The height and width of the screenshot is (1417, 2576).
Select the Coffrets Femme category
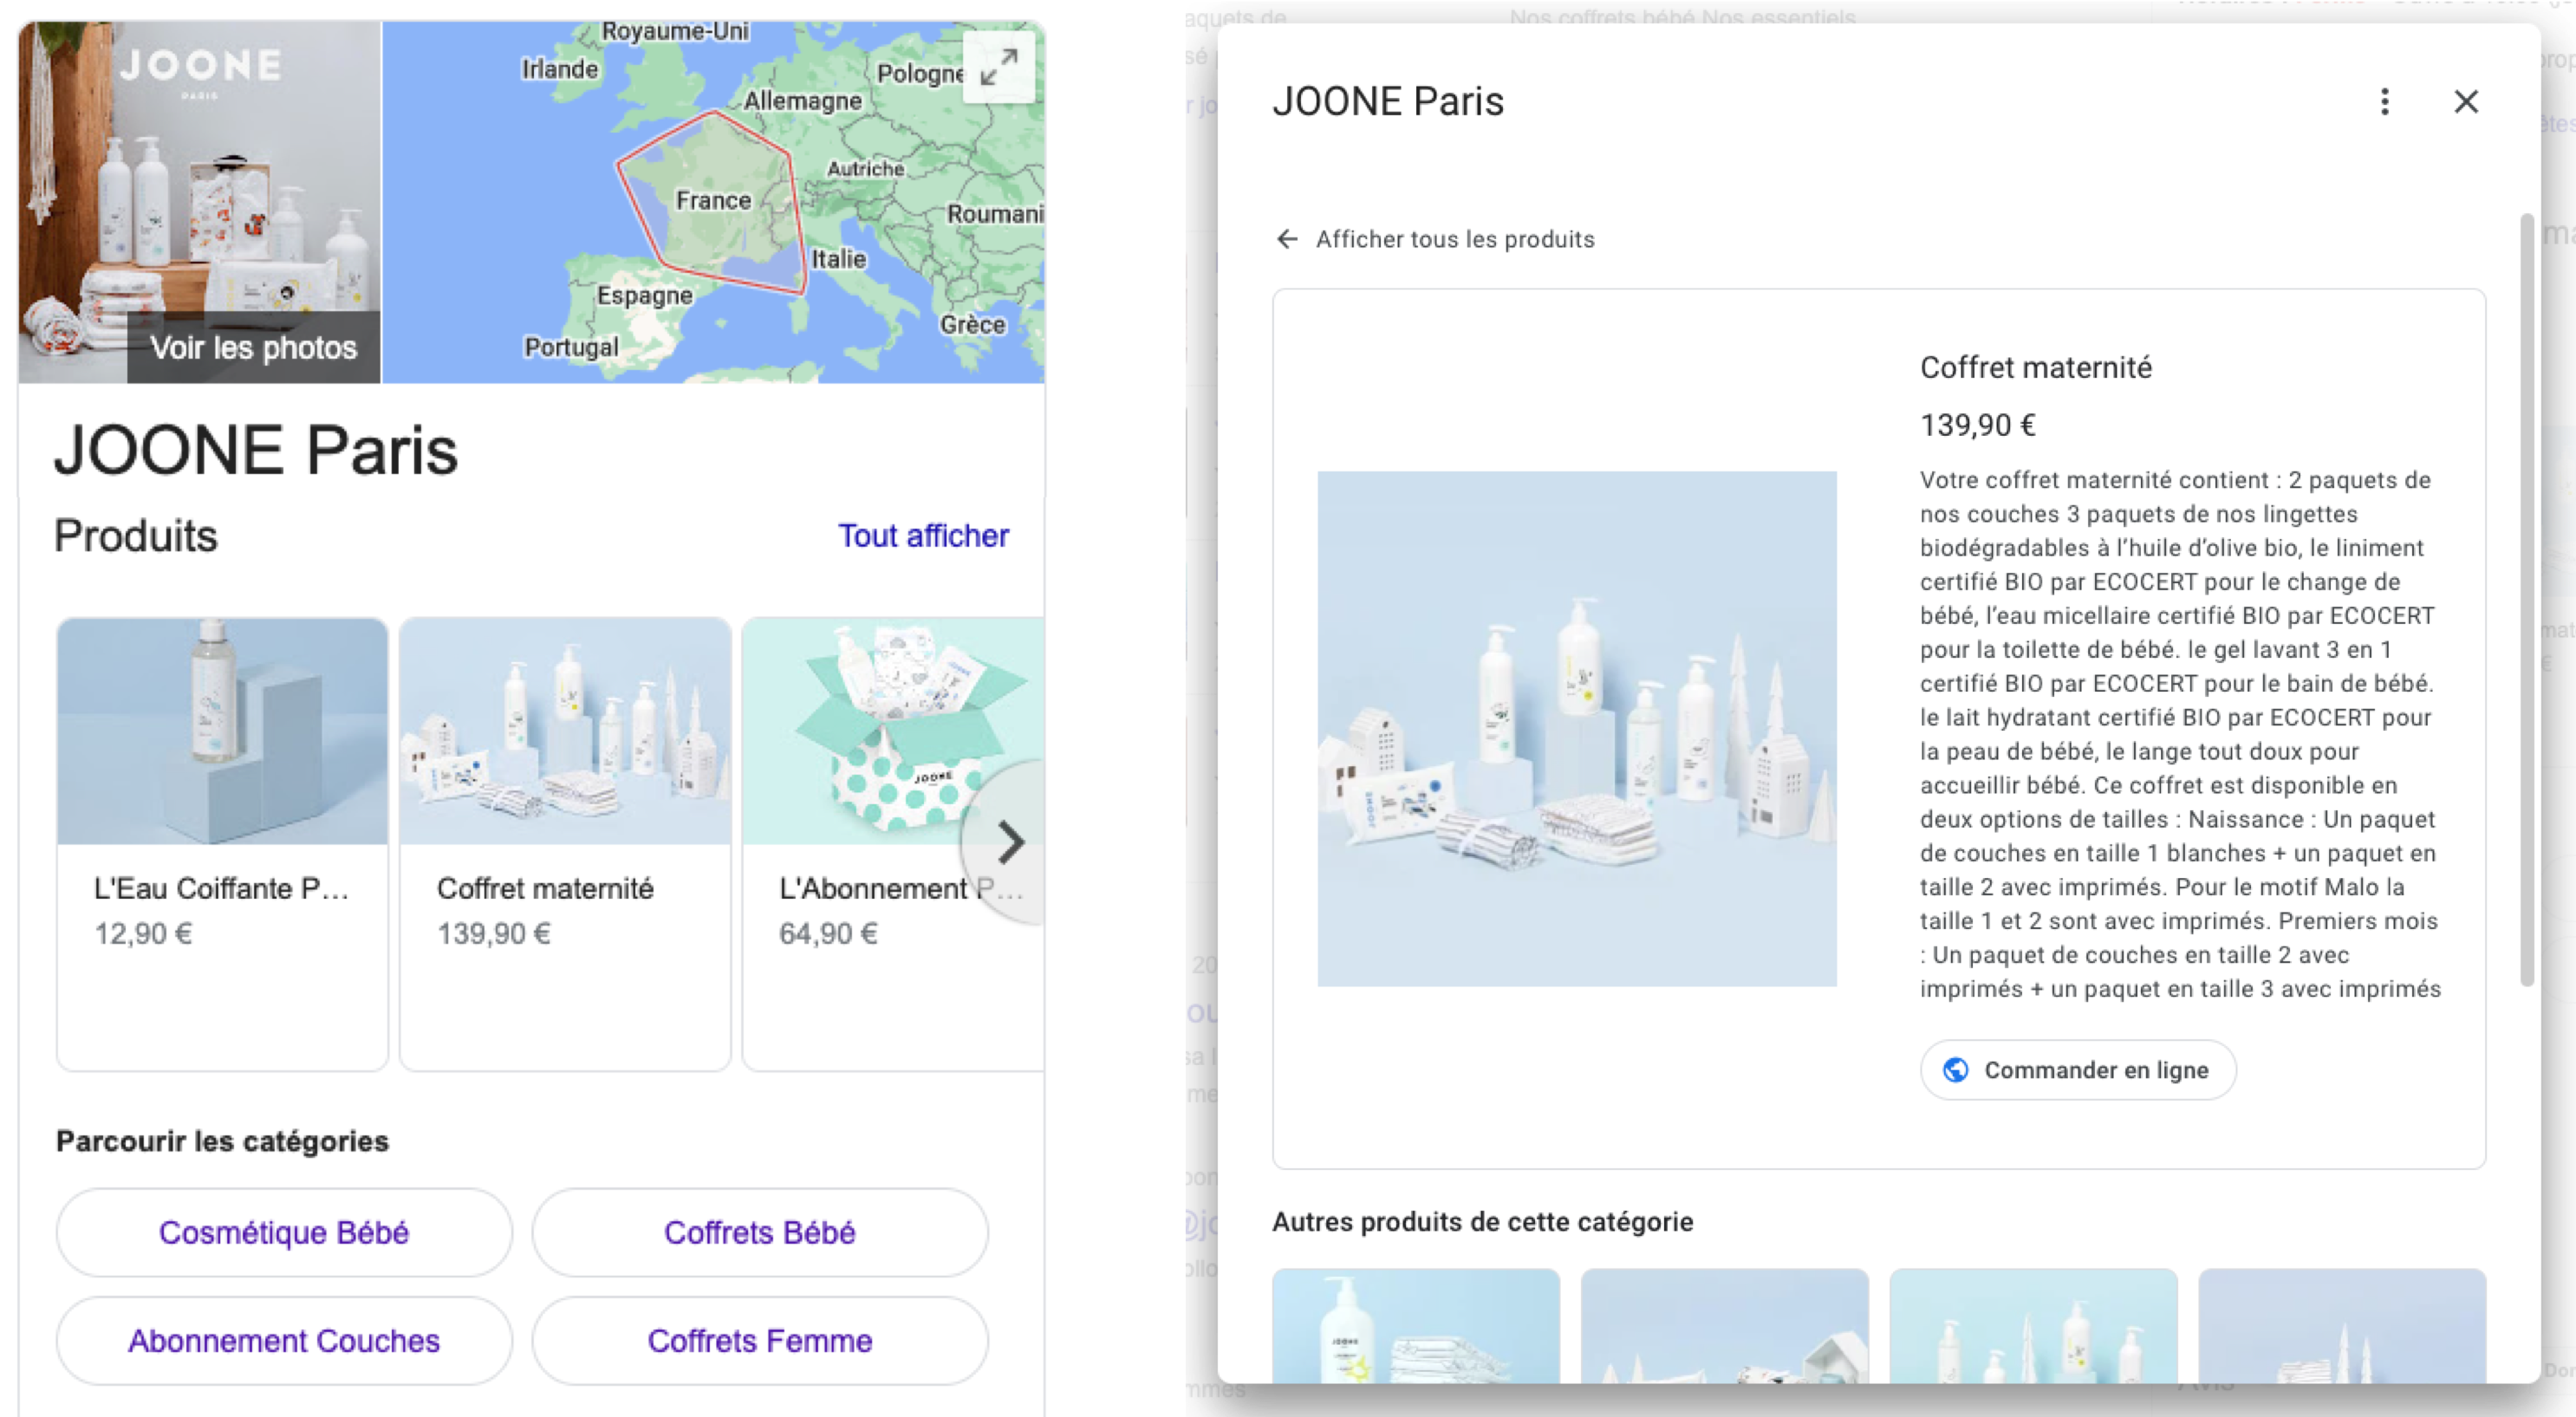760,1341
